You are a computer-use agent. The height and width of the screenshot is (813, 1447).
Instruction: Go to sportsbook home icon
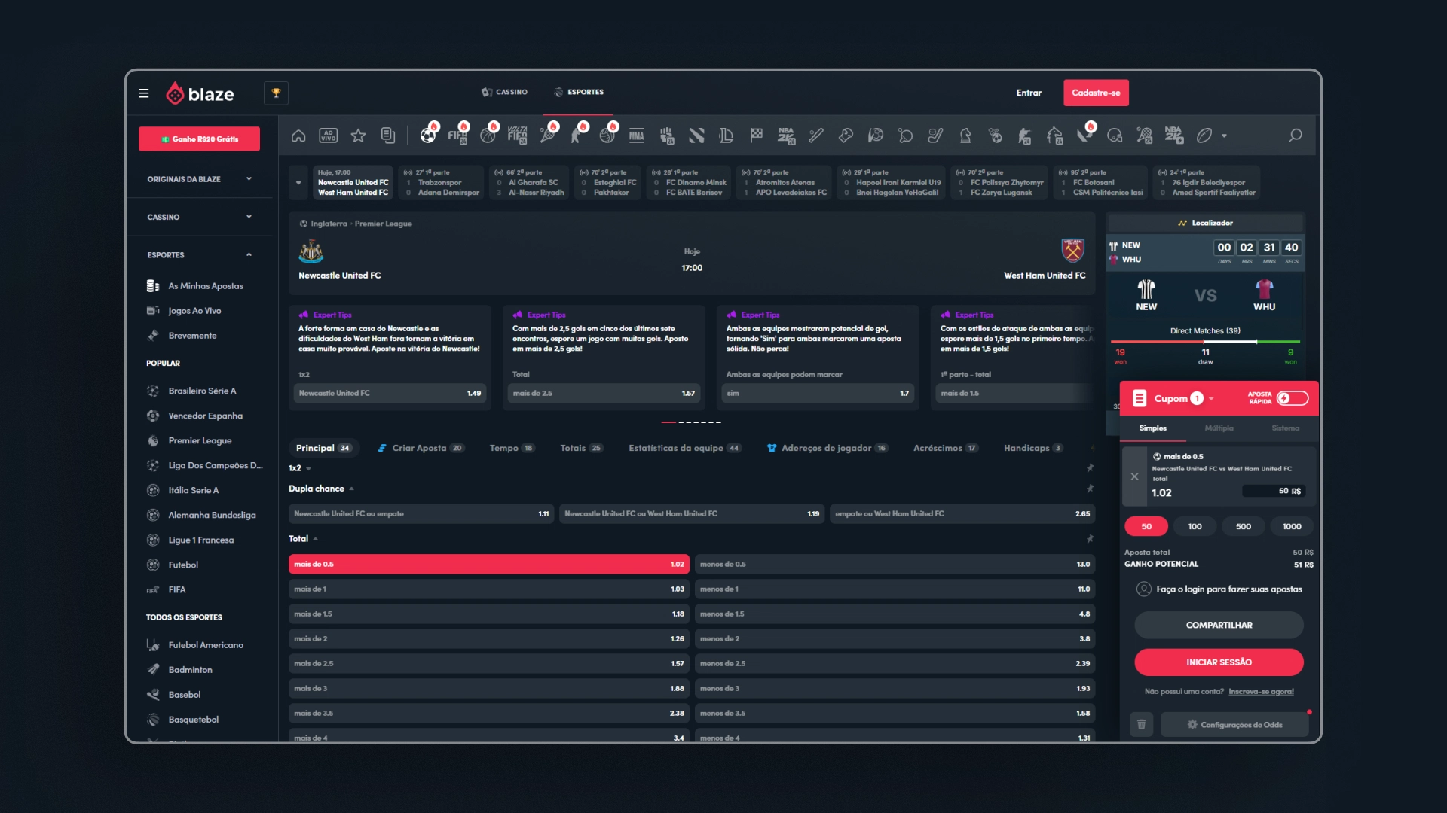pyautogui.click(x=298, y=135)
